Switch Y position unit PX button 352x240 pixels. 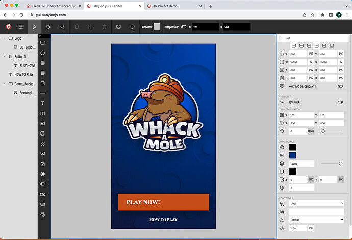coord(341,54)
